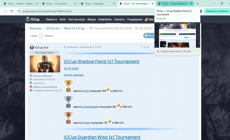Click показать ip text
This screenshot has width=230, height=140.
[x=39, y=83]
